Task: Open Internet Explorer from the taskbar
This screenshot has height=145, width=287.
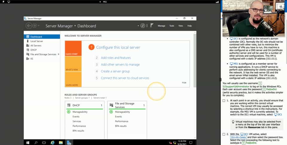Action: [52, 142]
